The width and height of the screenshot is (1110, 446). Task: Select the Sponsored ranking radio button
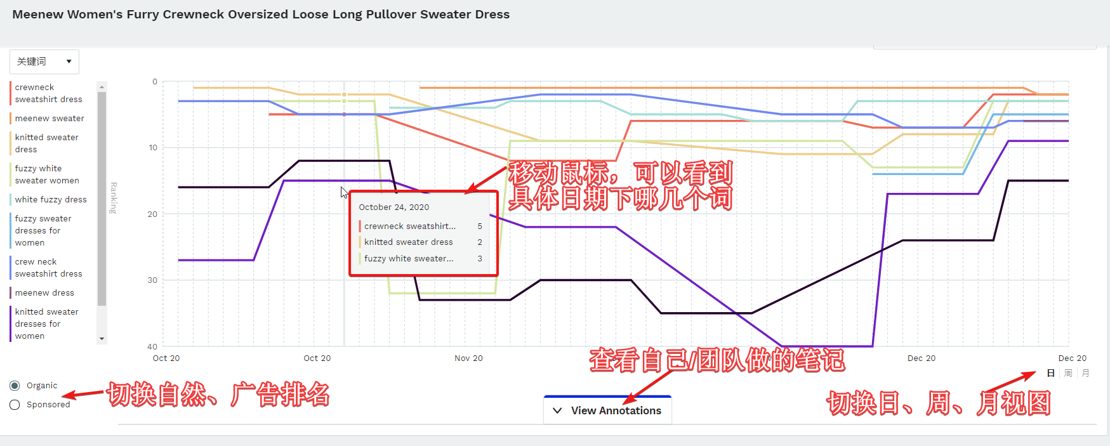point(15,405)
